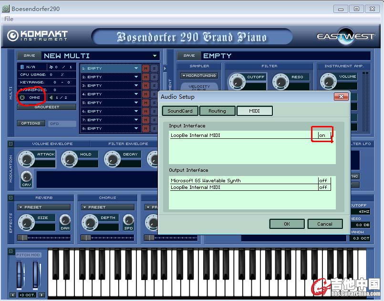The height and width of the screenshot is (301, 384).
Task: Select the MIDI tab
Action: point(254,111)
